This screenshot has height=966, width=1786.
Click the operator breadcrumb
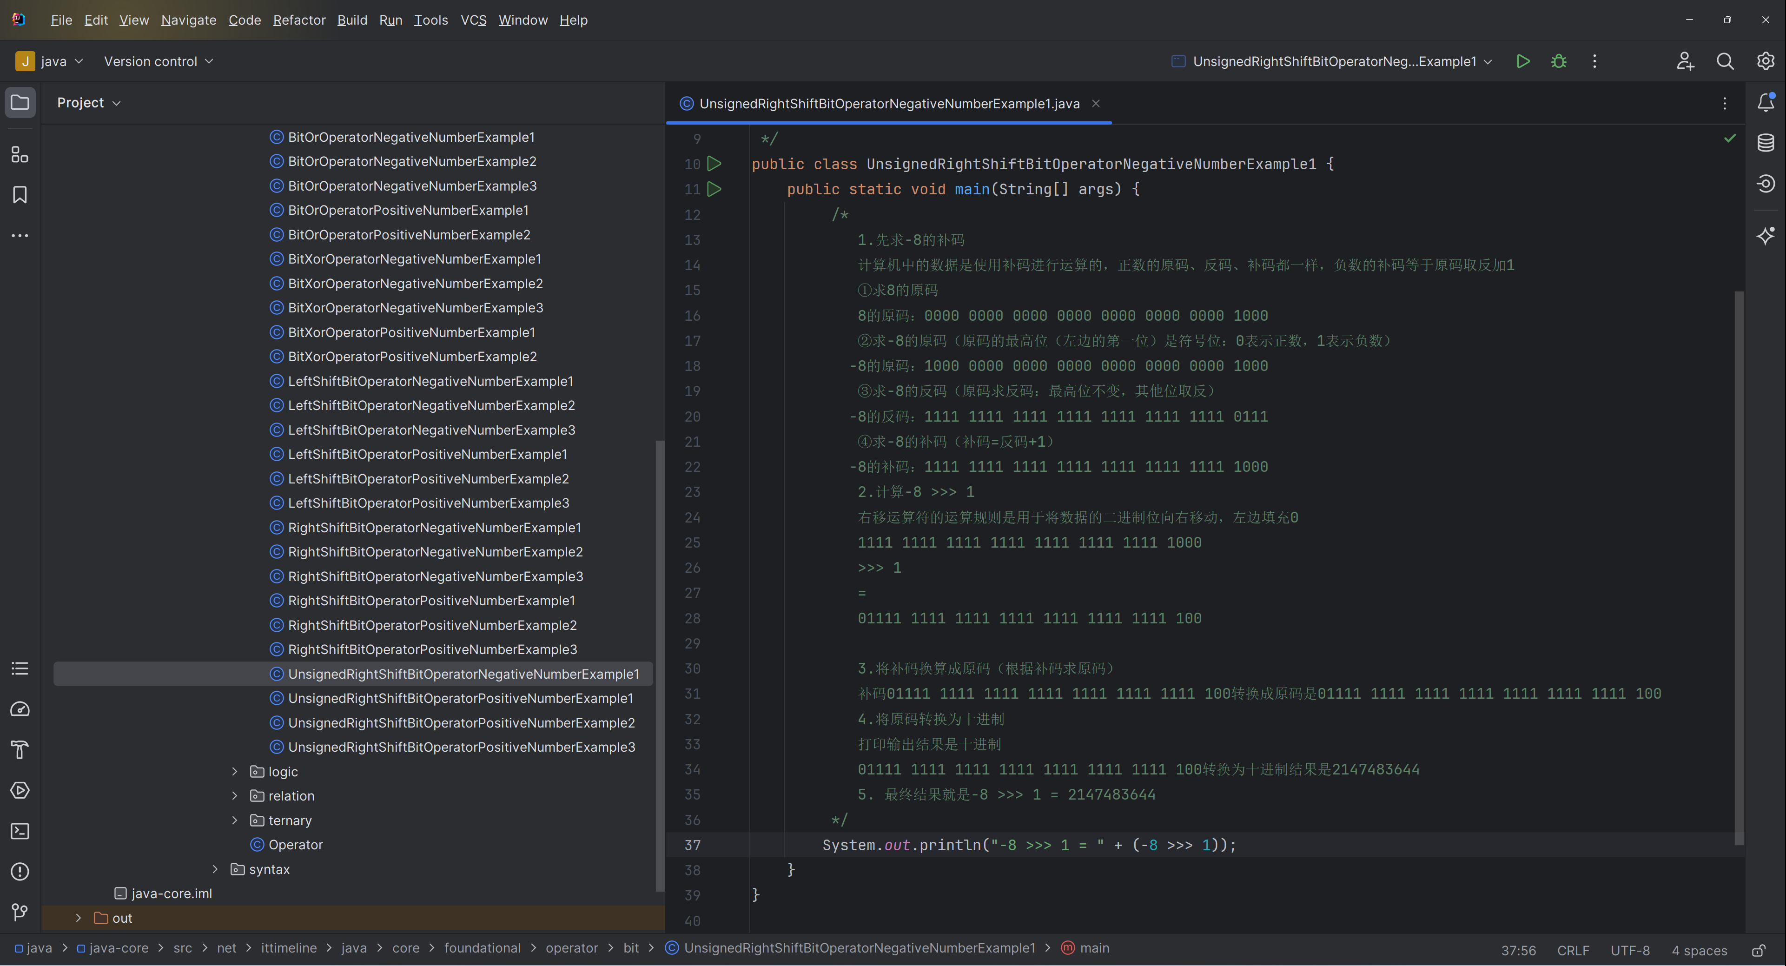571,948
